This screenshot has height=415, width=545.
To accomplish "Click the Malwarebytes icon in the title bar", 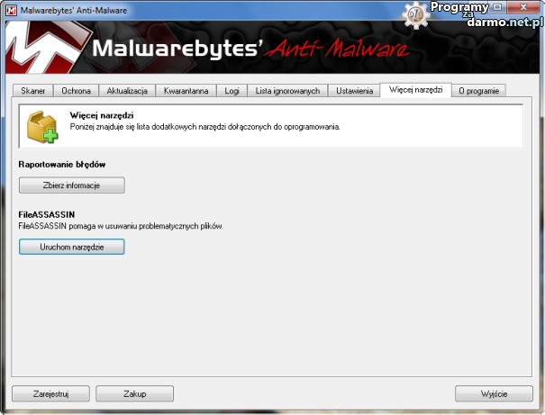I will pos(11,9).
